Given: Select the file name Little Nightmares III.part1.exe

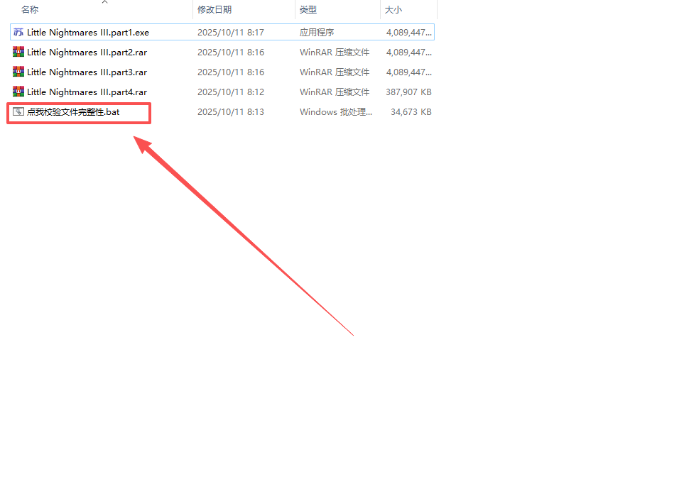Looking at the screenshot, I should point(88,32).
